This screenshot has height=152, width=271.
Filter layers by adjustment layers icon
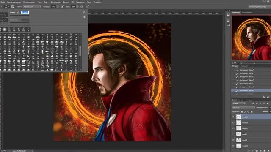coord(257,103)
